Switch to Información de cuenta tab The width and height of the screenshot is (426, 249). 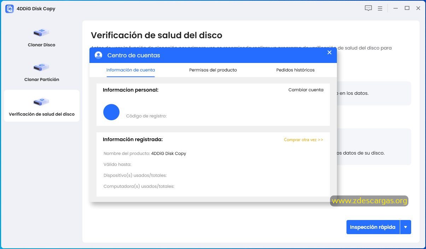(130, 70)
